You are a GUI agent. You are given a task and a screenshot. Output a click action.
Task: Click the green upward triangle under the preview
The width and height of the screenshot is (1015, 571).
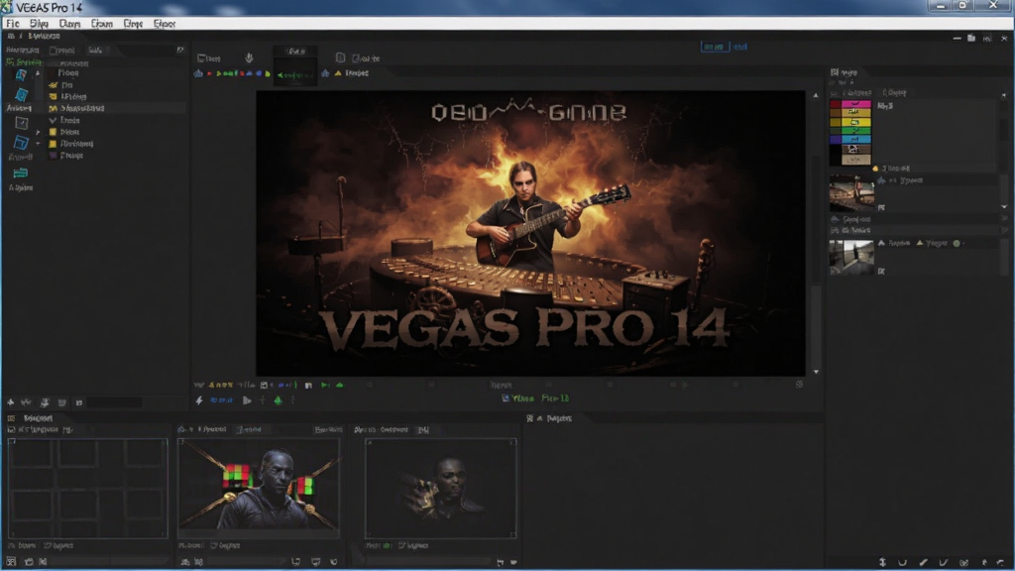[339, 386]
